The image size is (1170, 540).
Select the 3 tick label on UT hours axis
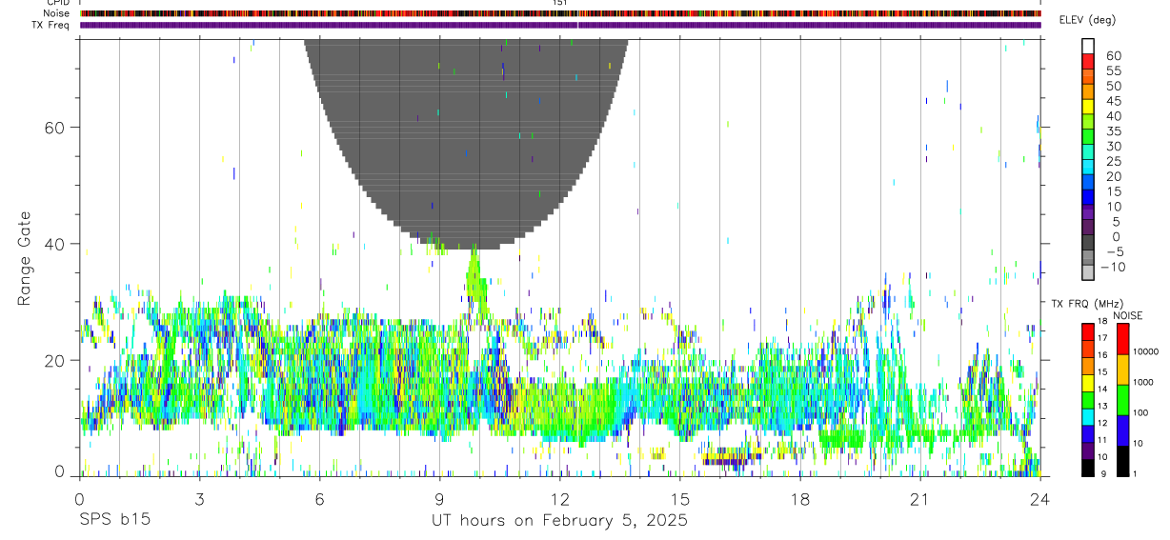pos(199,499)
